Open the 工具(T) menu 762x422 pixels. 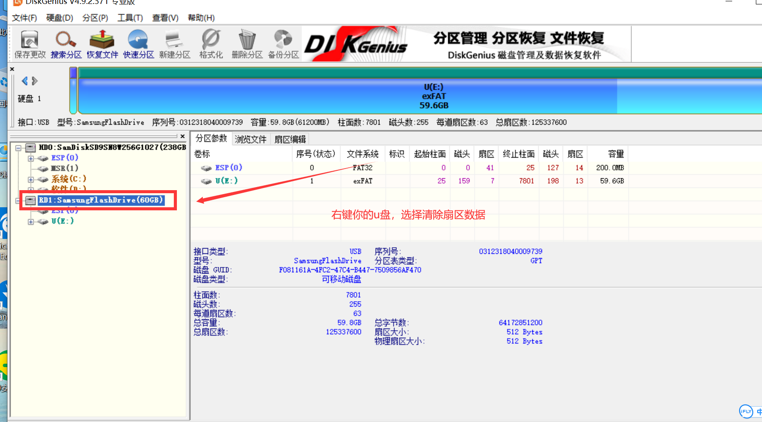(130, 18)
